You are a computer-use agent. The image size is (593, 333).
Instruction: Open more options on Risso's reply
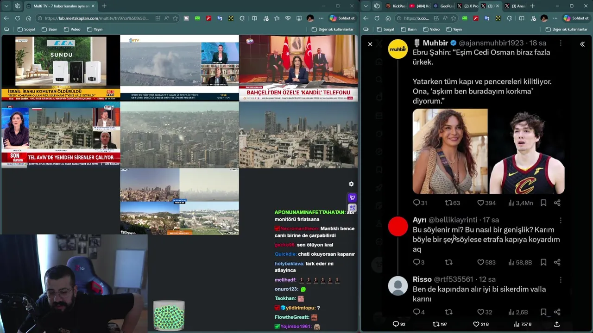tap(561, 280)
